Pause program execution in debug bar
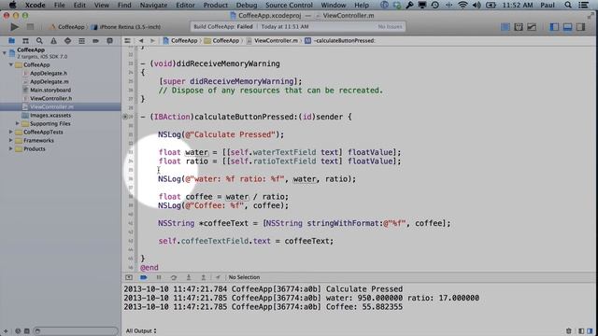Image resolution: width=598 pixels, height=336 pixels. click(159, 277)
